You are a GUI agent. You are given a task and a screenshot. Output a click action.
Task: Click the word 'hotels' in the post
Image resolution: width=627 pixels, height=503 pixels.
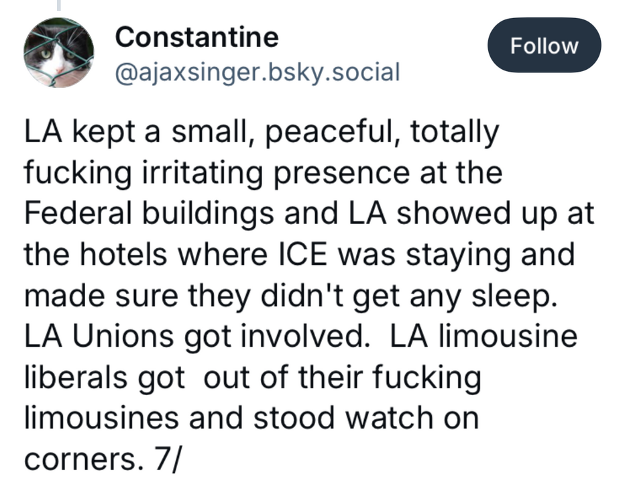(x=113, y=256)
